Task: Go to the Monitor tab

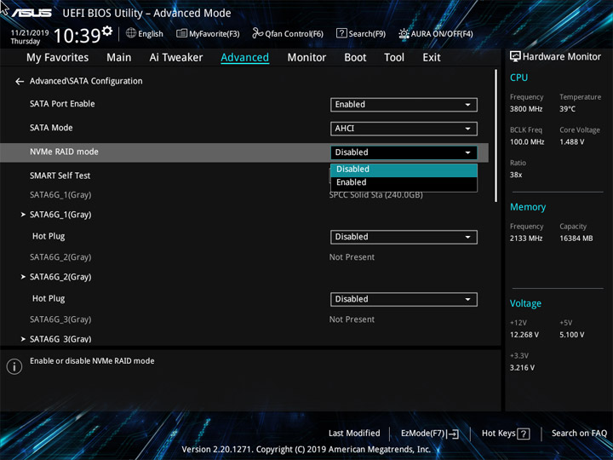Action: tap(306, 58)
